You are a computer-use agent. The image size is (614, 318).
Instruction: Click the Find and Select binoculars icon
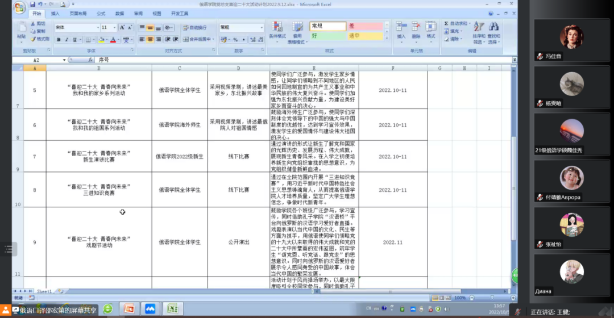click(493, 32)
